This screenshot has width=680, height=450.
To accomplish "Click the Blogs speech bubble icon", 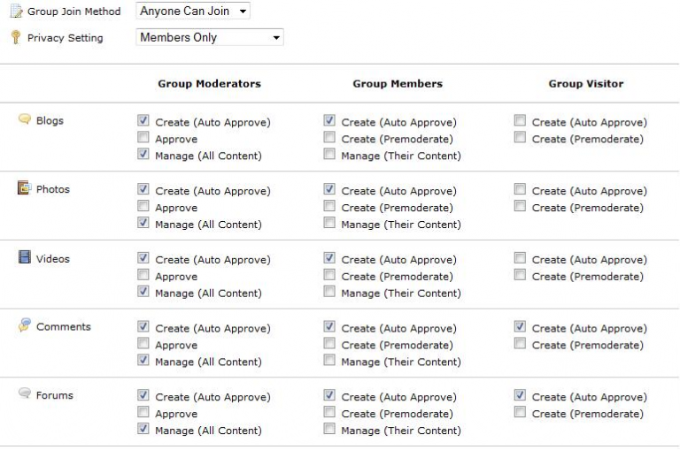I will click(x=25, y=119).
